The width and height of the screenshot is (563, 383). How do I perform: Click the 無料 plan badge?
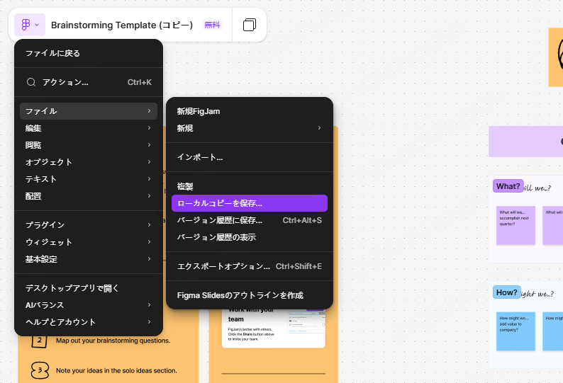point(212,25)
